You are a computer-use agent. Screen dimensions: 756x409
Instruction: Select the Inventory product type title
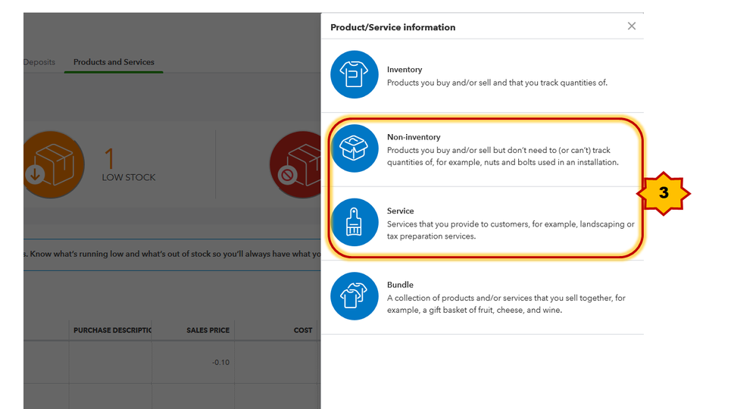(405, 70)
